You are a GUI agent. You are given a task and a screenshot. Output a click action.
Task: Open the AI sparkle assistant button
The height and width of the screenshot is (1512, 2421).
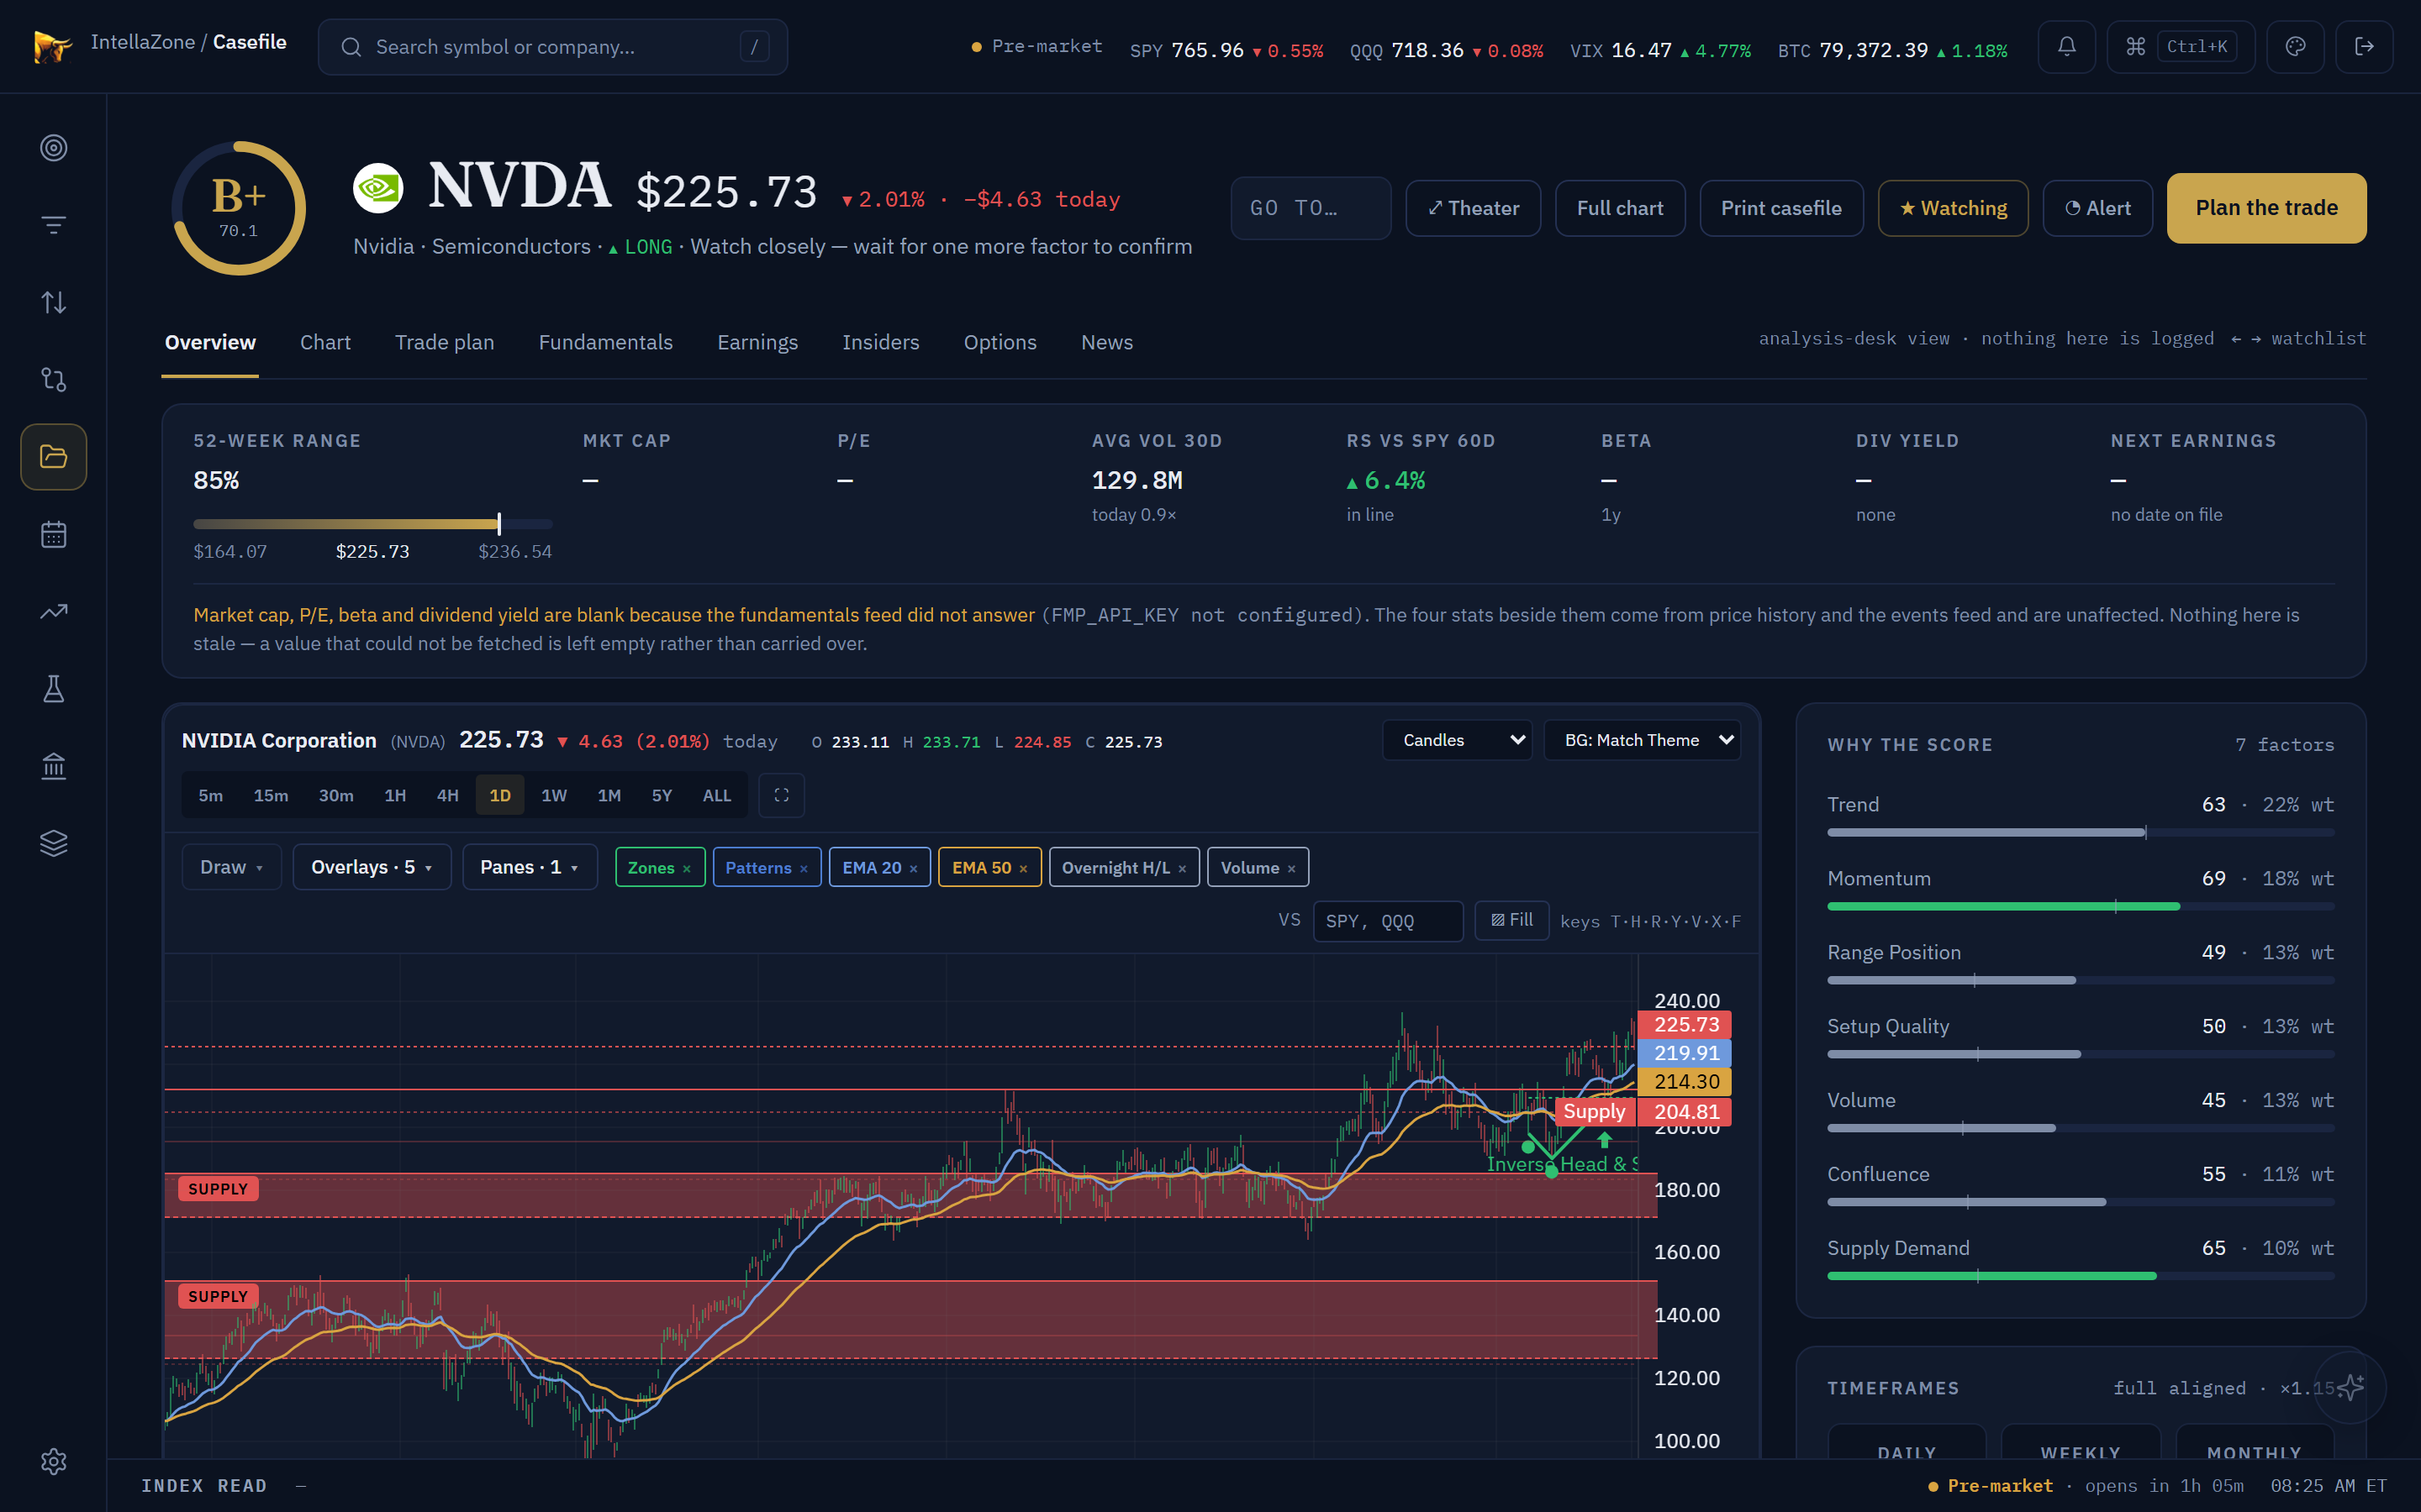pyautogui.click(x=2350, y=1387)
